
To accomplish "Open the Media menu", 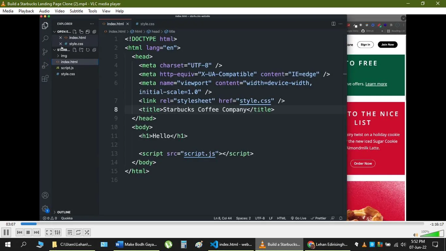I will pos(8,11).
